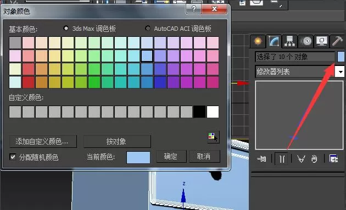Click Remove Modifier trash icon
The image size is (346, 210).
[315, 159]
